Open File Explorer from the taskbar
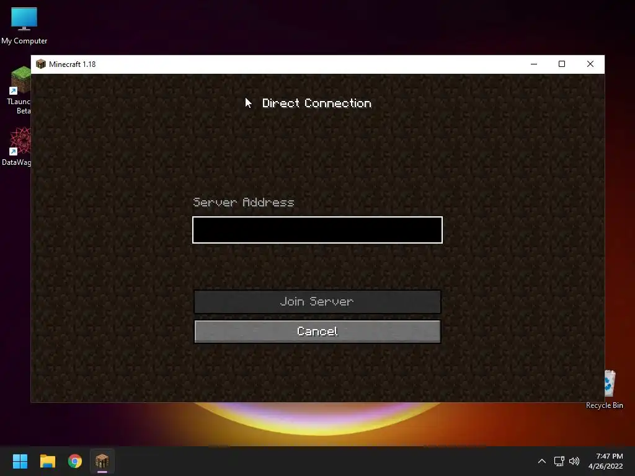Image resolution: width=635 pixels, height=476 pixels. 47,461
